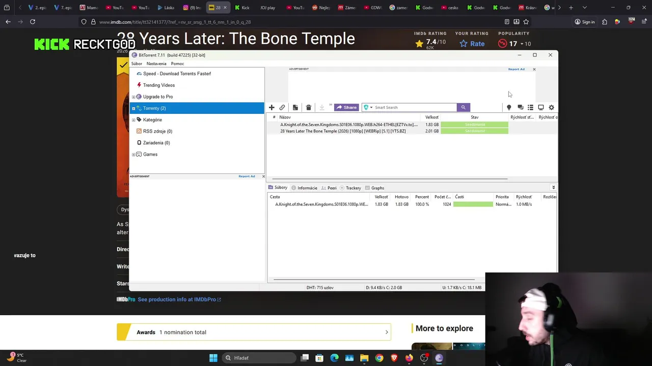Open Trending Videos in the sidebar
652x366 pixels.
(x=158, y=85)
